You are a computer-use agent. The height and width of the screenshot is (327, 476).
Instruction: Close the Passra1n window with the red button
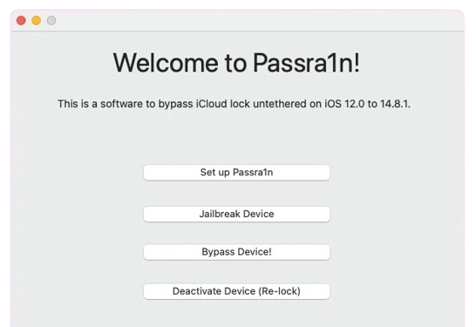pos(21,20)
